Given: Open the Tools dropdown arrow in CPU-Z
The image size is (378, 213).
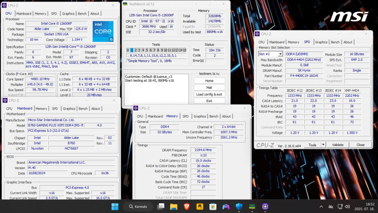Looking at the screenshot, I should [323, 145].
